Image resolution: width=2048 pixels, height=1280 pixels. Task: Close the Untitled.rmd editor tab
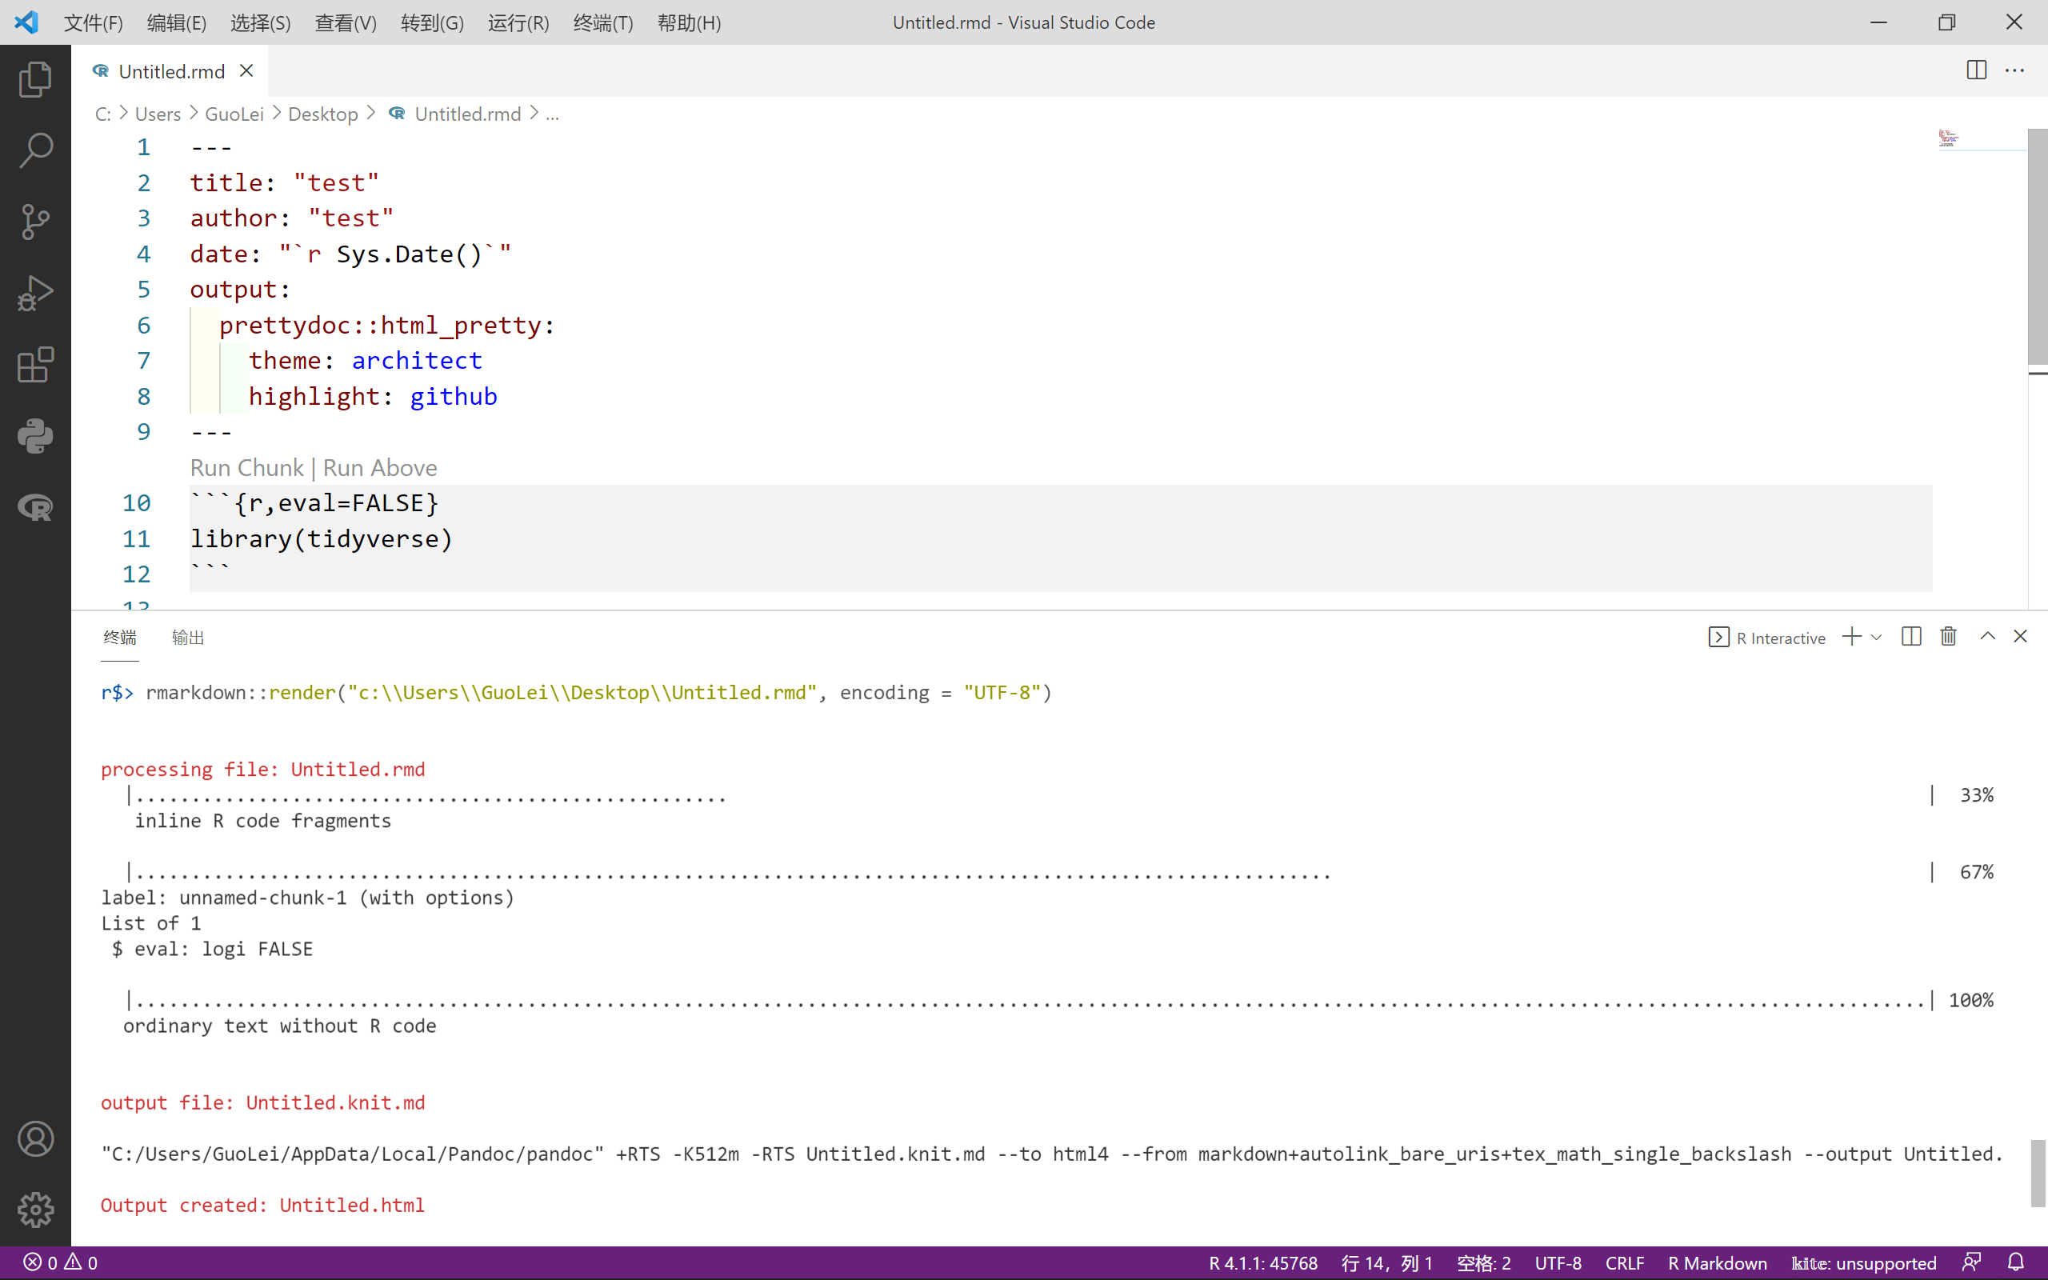click(246, 71)
